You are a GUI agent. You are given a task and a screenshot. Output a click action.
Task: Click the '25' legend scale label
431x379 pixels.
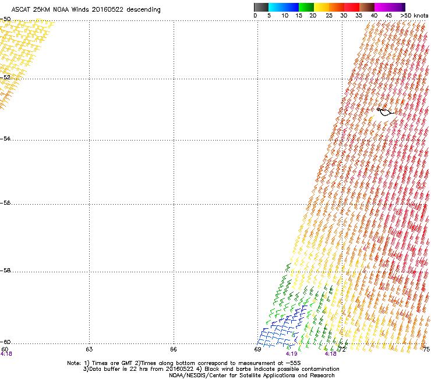point(329,16)
